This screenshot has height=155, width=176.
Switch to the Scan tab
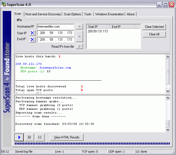[18, 14]
